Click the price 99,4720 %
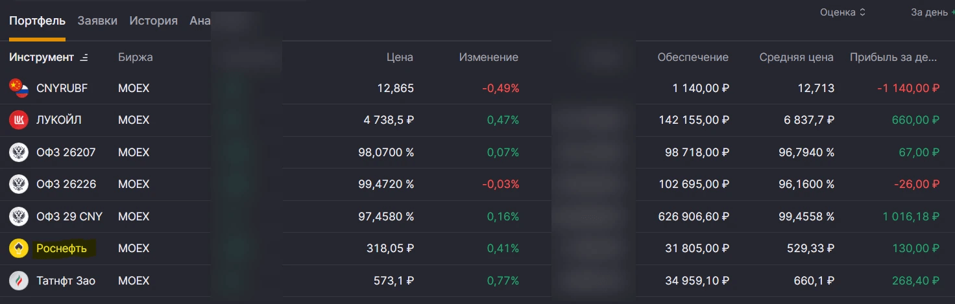This screenshot has height=304, width=955. [x=386, y=184]
